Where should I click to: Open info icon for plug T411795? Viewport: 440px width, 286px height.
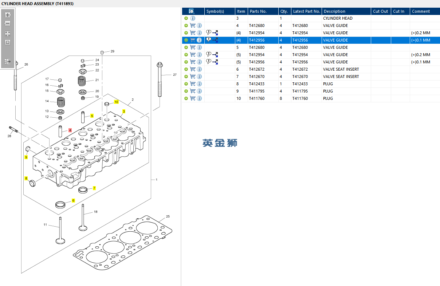(x=199, y=91)
